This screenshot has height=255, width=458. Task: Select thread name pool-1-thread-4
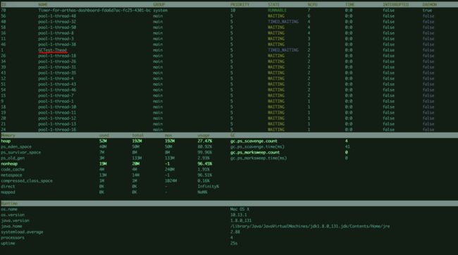(x=56, y=79)
